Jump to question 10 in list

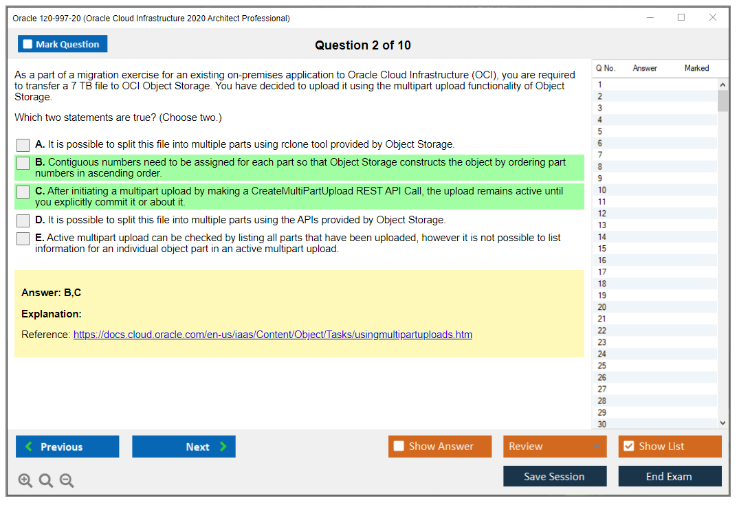(x=655, y=190)
